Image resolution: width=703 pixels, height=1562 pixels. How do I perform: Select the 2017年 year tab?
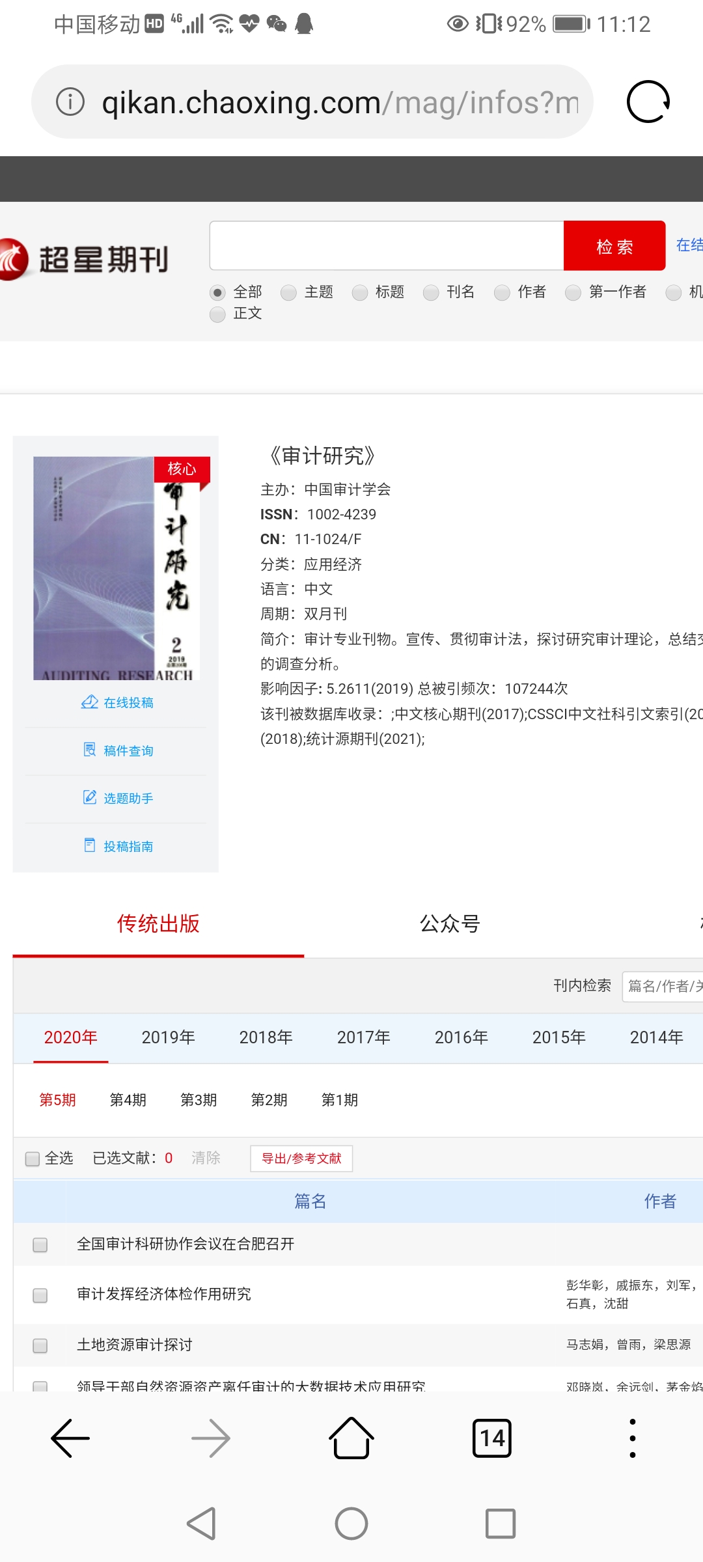(x=363, y=1037)
